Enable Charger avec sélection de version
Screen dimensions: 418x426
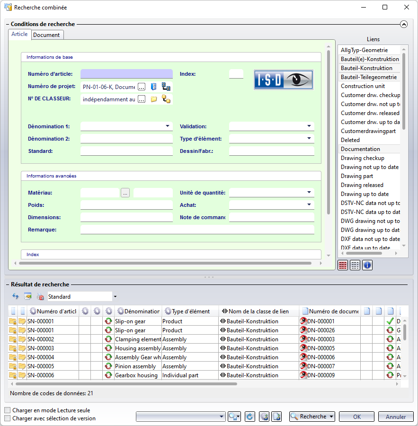pos(8,418)
